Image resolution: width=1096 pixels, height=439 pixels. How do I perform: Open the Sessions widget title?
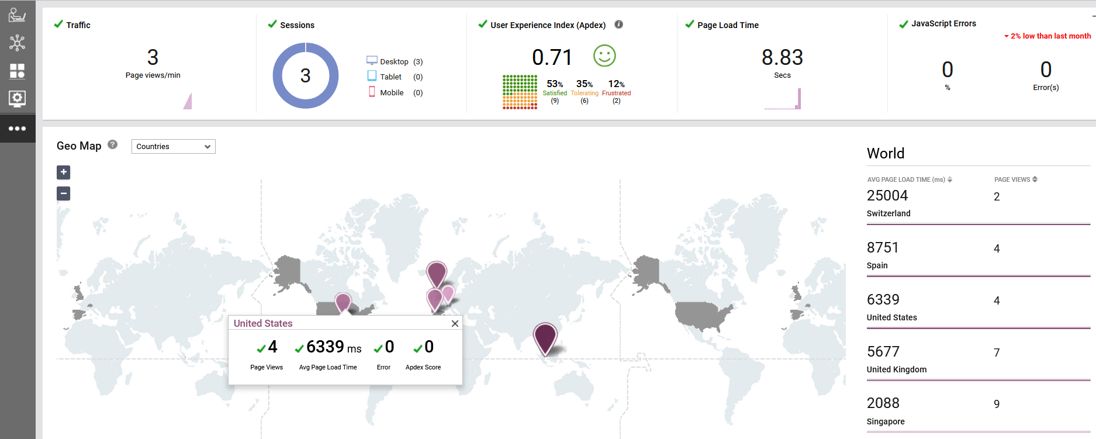click(x=297, y=25)
